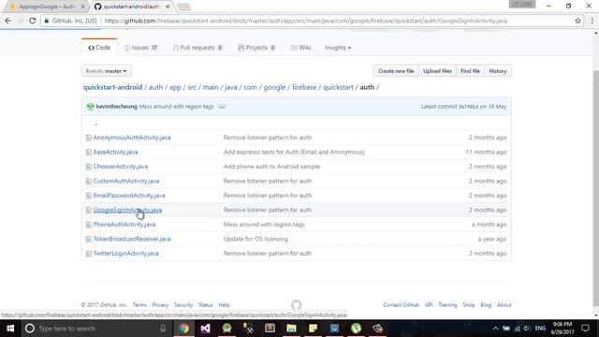Open the Chrome menu (three dots)
The image size is (599, 337).
pos(592,21)
